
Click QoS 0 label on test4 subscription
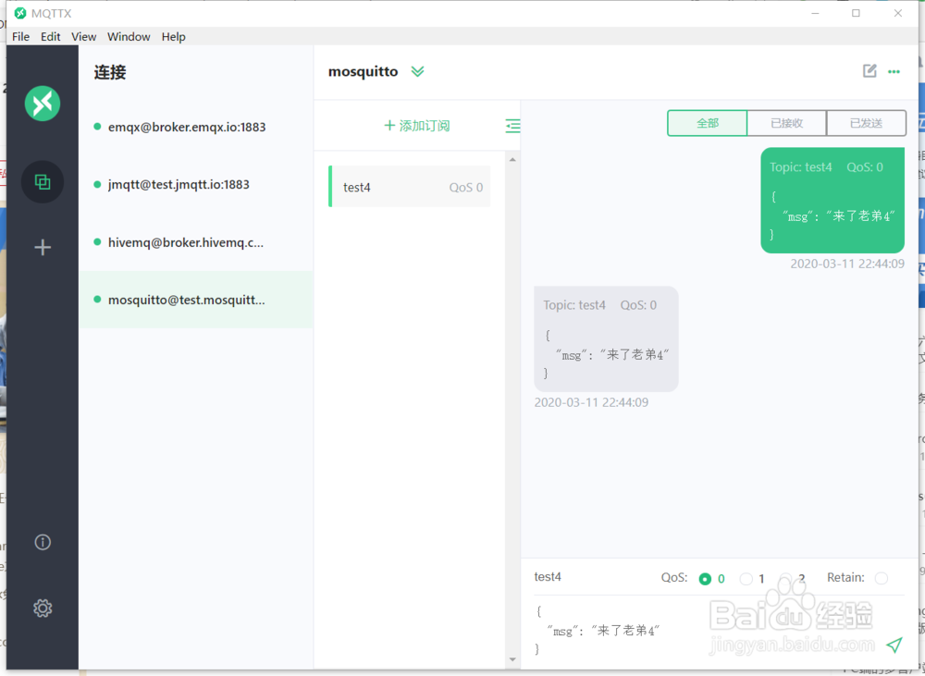click(466, 187)
